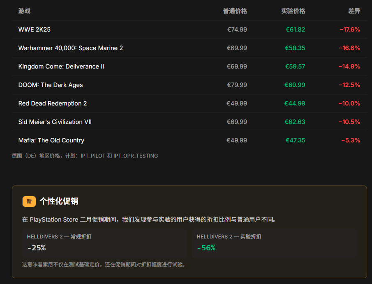This screenshot has width=372, height=284.
Task: Select the HELLDIVERS 2 常规折扣 card
Action: tap(104, 243)
